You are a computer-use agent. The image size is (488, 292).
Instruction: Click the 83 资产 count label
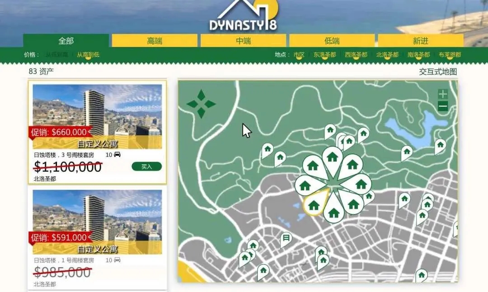(41, 71)
